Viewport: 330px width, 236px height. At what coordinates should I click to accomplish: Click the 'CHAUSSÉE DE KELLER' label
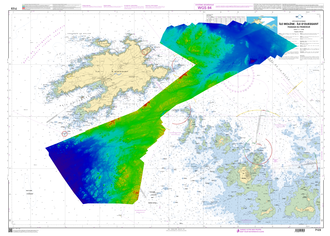pyautogui.click(x=79, y=34)
